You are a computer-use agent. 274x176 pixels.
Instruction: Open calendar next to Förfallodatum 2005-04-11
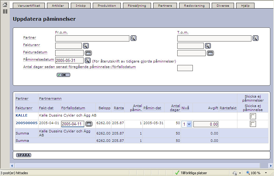tap(89, 124)
